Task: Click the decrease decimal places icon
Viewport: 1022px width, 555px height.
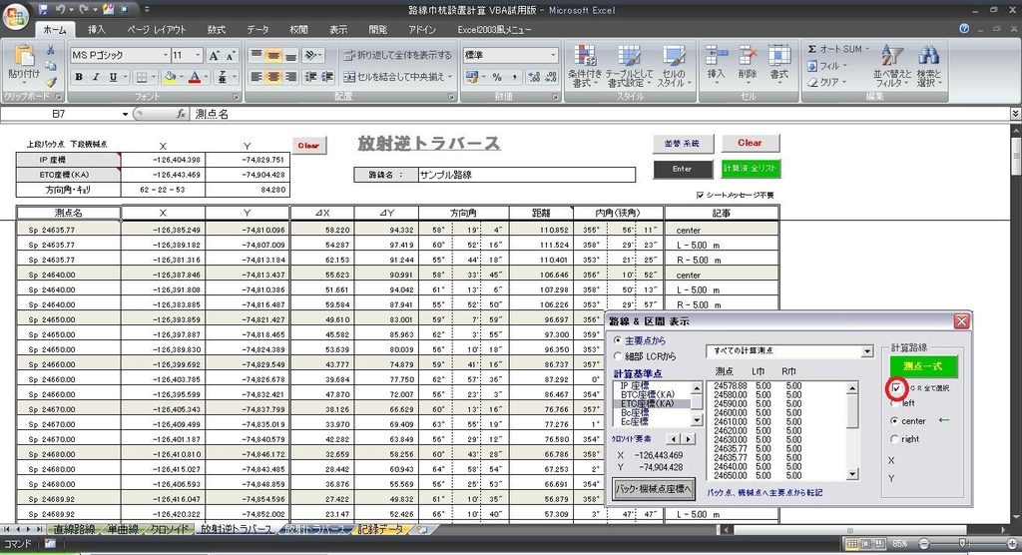Action: (551, 77)
